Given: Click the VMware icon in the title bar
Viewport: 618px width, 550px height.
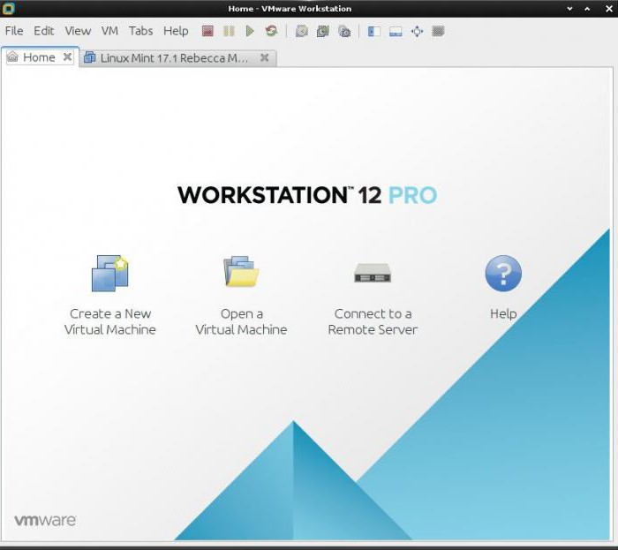Looking at the screenshot, I should (x=8, y=8).
